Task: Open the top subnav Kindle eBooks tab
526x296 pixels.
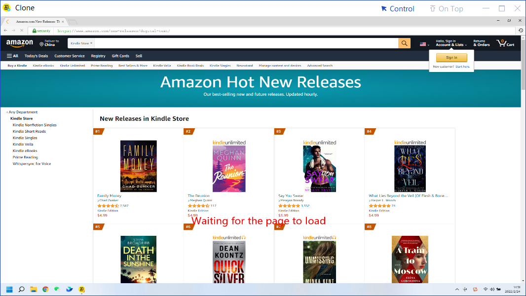Action: [x=43, y=66]
